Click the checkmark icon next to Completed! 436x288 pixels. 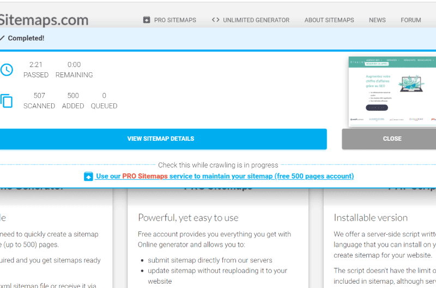coord(2,38)
